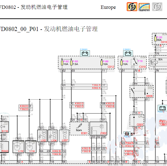Image resolution: width=167 pixels, height=166 pixels.
Task: Select valve component L007
Action: (64, 136)
